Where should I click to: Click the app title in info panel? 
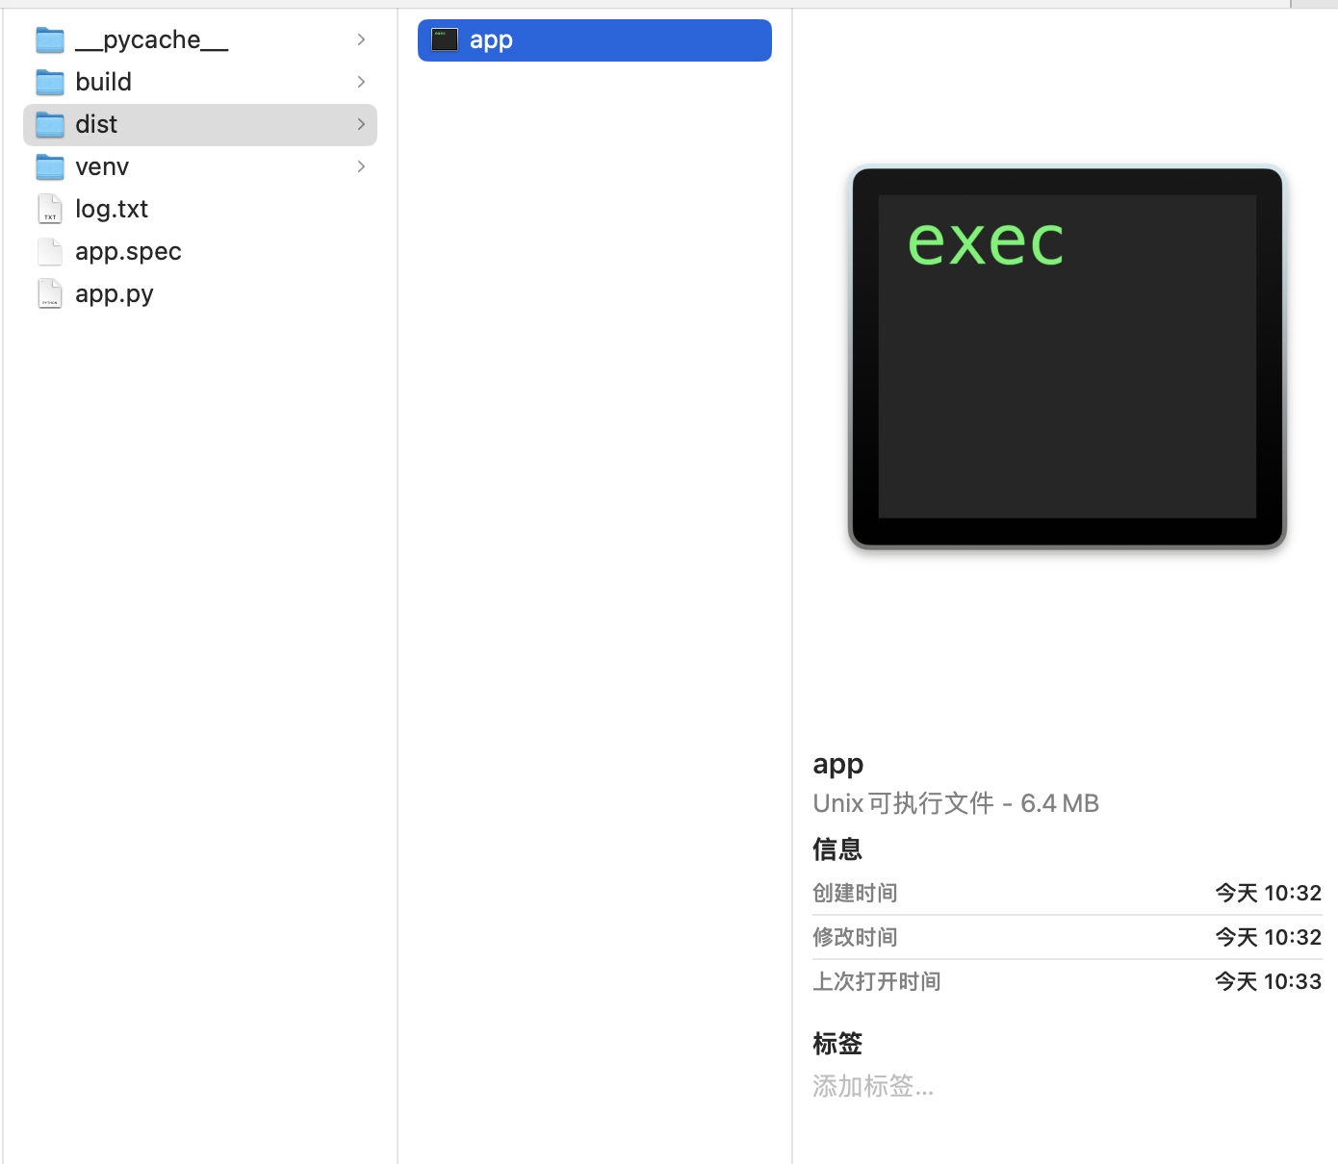(837, 763)
